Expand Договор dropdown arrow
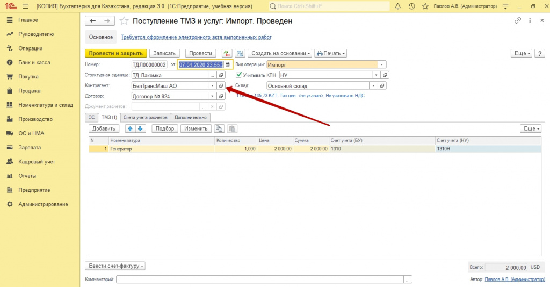The width and height of the screenshot is (550, 287). point(212,96)
